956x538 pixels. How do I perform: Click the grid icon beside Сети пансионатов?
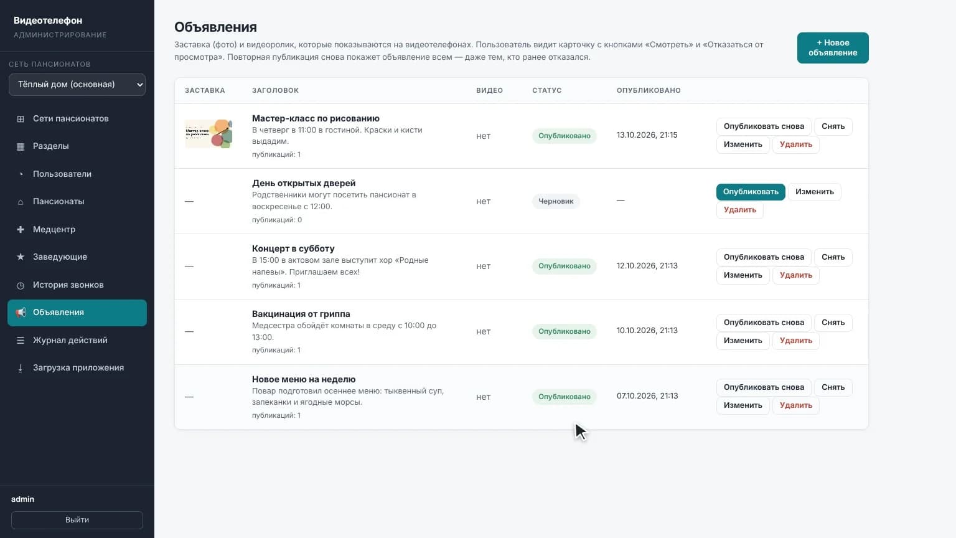click(x=21, y=119)
